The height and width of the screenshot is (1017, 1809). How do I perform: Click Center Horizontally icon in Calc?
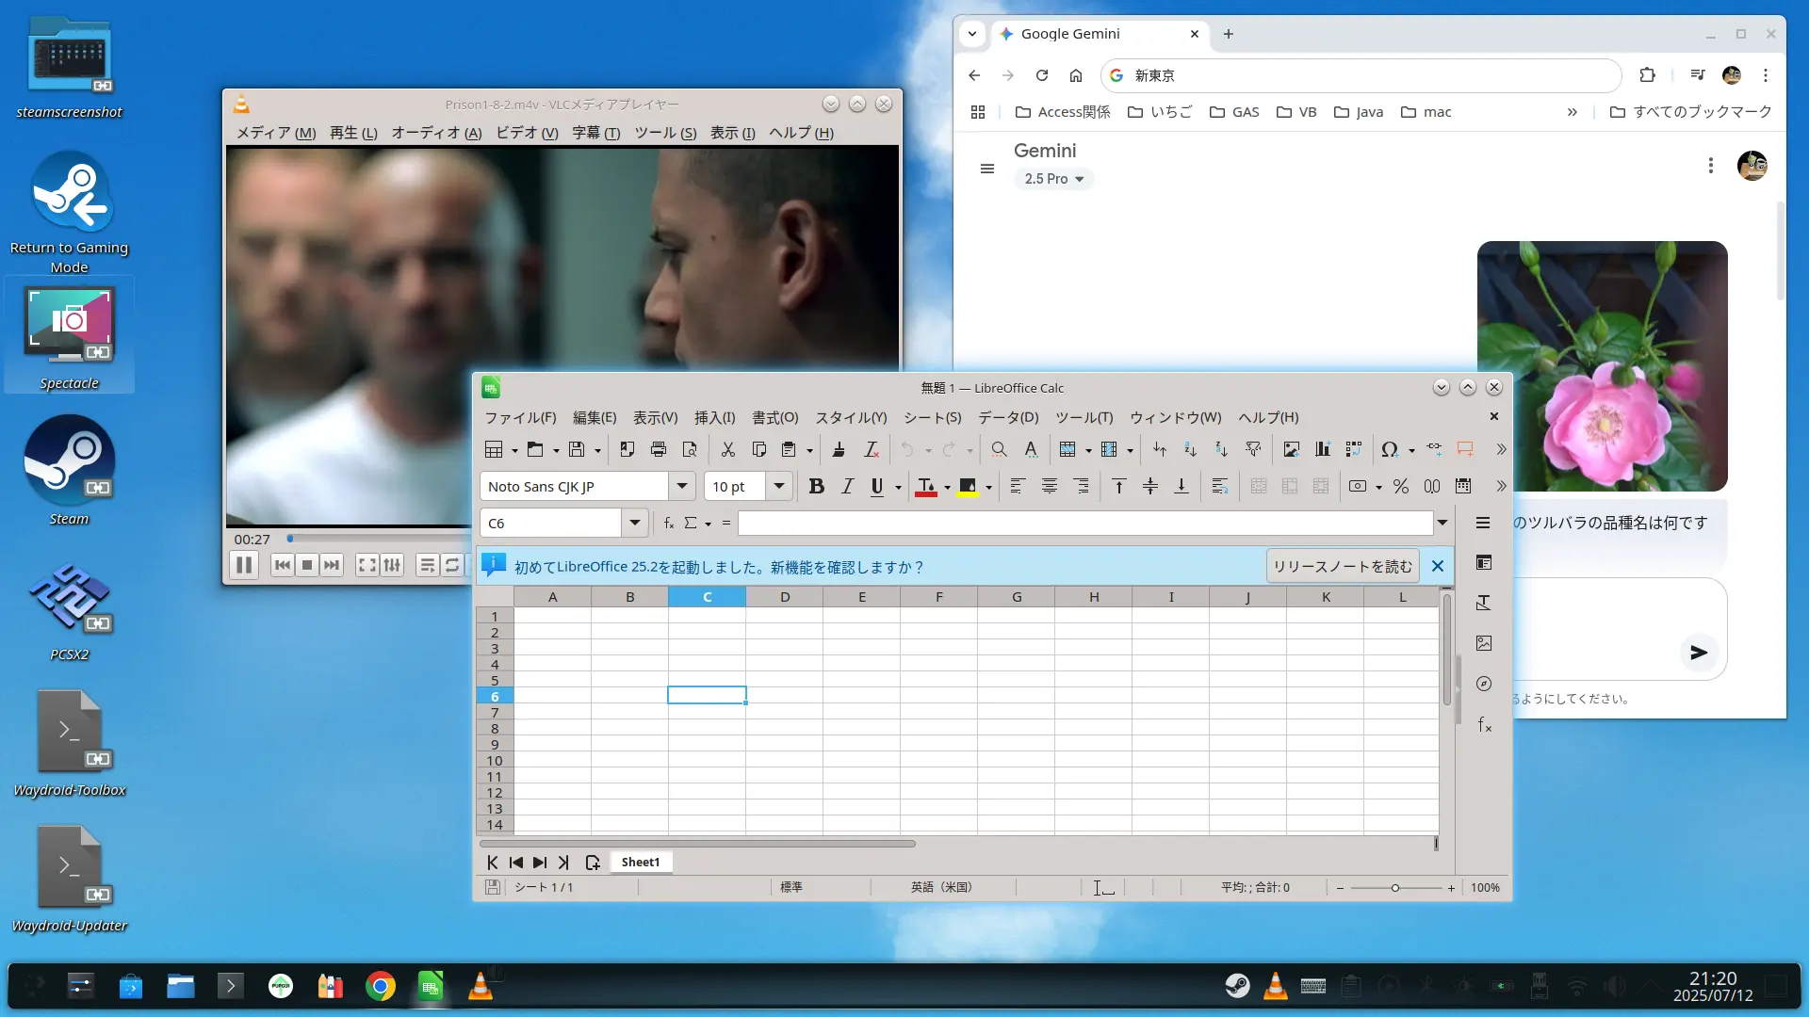[x=1049, y=486]
